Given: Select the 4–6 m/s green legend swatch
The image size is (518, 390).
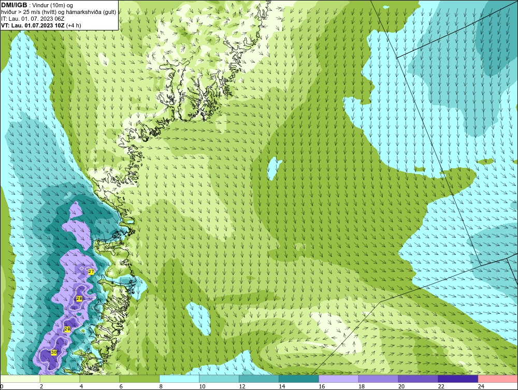Looking at the screenshot, I should 99,379.
